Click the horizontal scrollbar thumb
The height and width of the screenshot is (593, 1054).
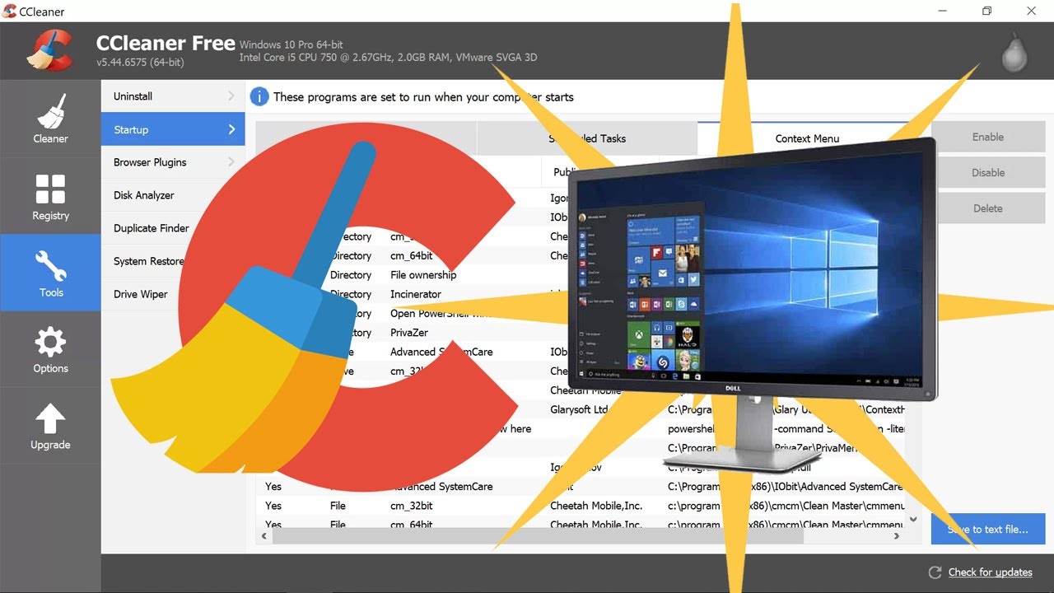tap(539, 536)
